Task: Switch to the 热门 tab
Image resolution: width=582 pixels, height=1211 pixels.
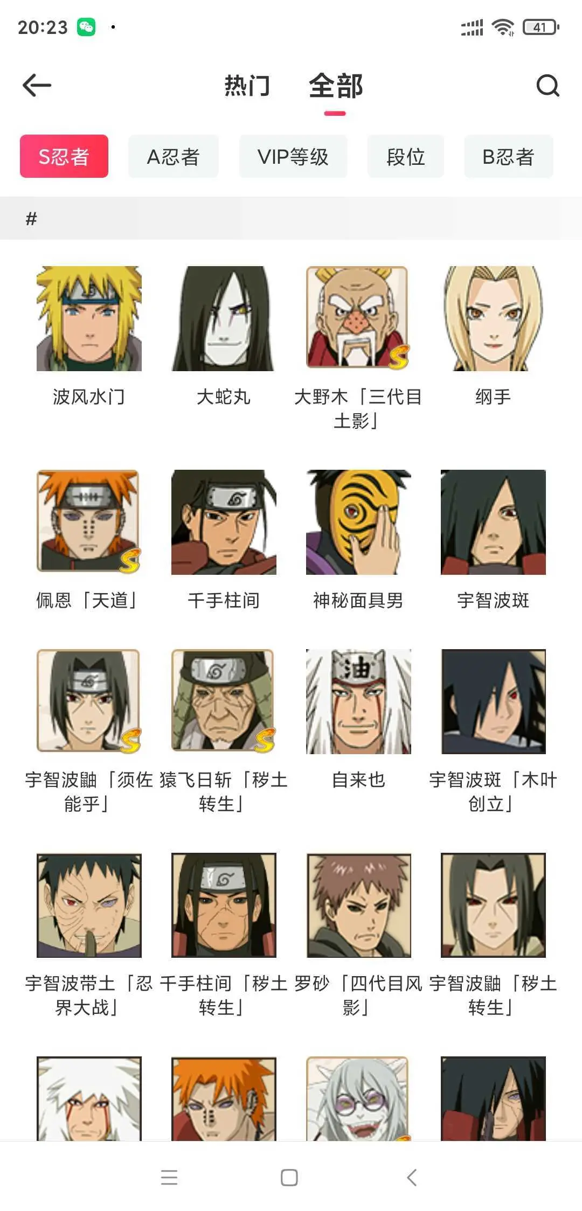Action: click(x=247, y=86)
